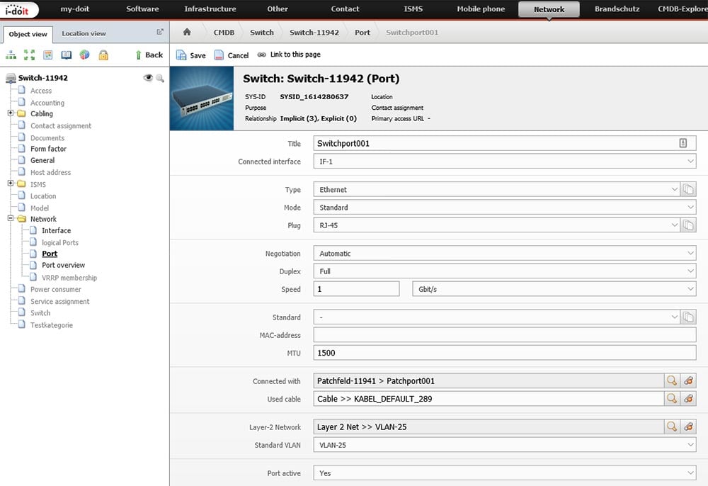This screenshot has height=486, width=708.
Task: Select the Object view tab
Action: tap(28, 34)
